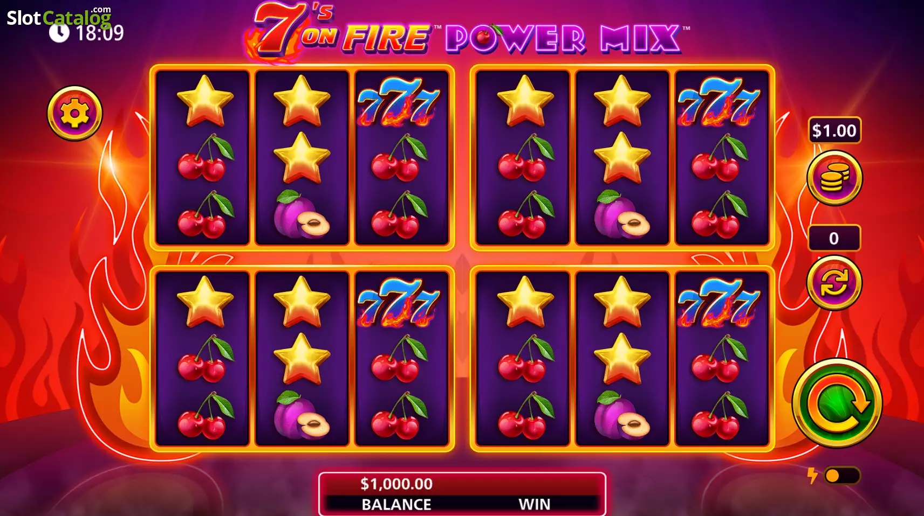Viewport: 924px width, 516px height.
Task: Click the clock icon beside 18:09
Action: (x=59, y=33)
